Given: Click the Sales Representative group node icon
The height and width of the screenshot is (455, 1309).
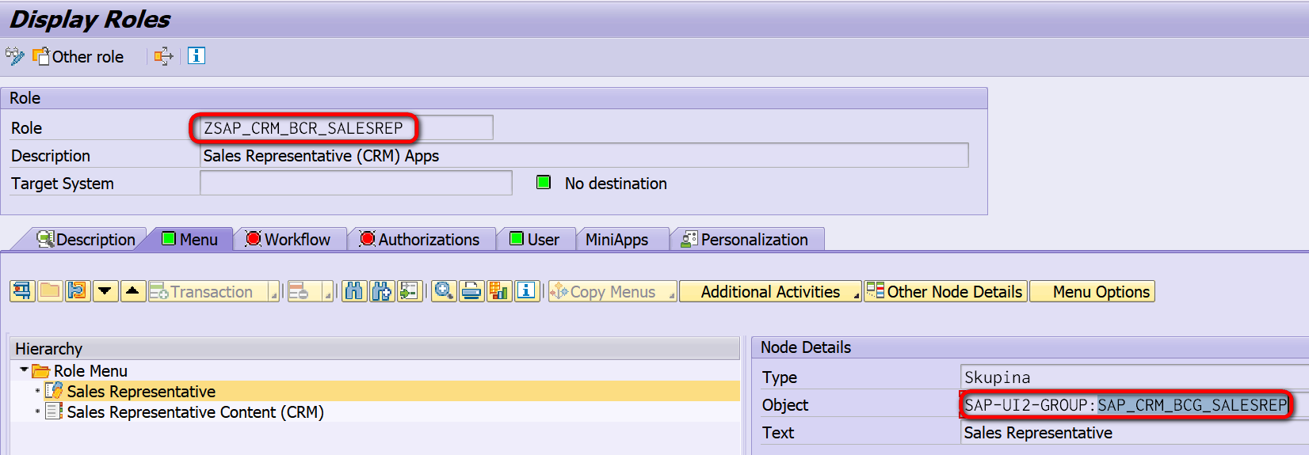Looking at the screenshot, I should (x=54, y=390).
